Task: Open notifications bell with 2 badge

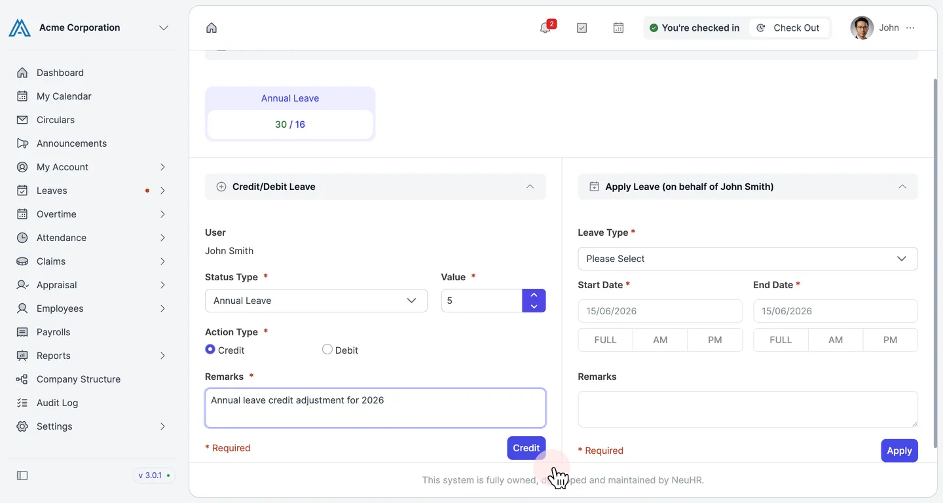Action: click(545, 28)
